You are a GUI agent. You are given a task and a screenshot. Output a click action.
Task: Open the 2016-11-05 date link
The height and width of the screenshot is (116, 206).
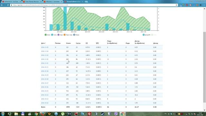(45, 47)
